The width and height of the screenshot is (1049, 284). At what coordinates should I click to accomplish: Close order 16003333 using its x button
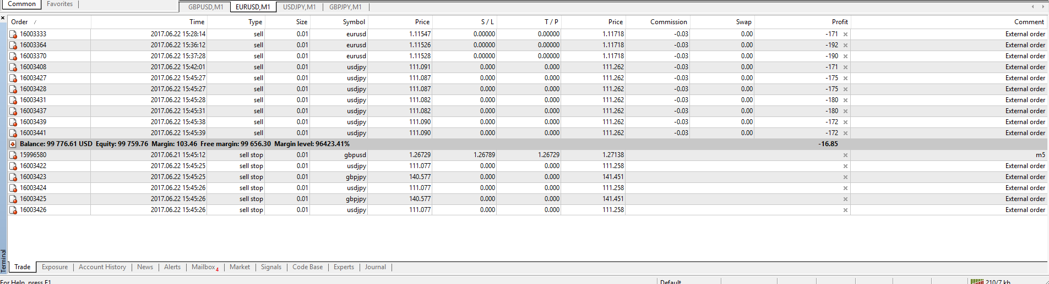pyautogui.click(x=845, y=34)
